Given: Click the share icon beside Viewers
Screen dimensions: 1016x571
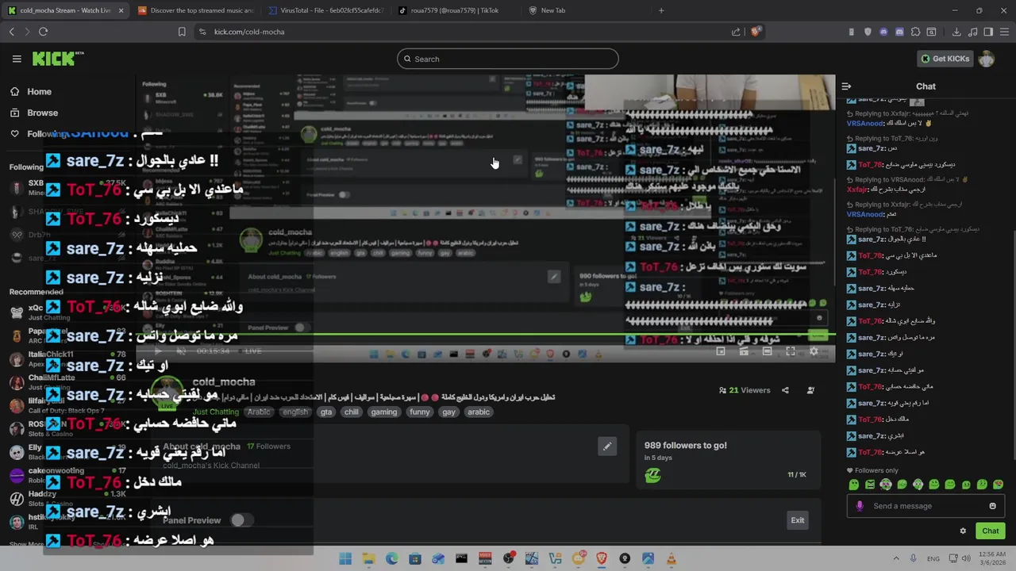Looking at the screenshot, I should pos(785,390).
